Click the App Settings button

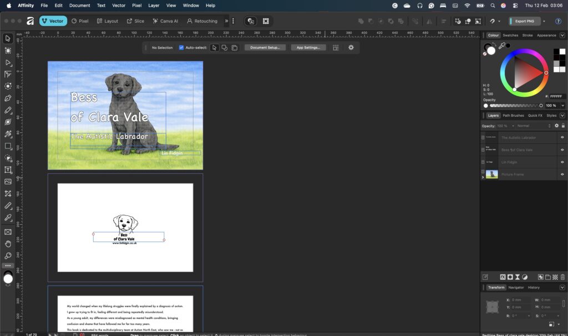pyautogui.click(x=308, y=48)
